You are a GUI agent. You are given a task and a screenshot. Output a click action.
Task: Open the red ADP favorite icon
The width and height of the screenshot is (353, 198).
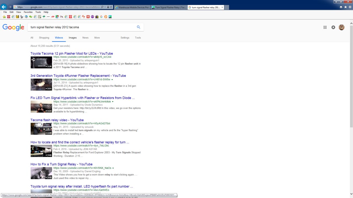coord(52,17)
